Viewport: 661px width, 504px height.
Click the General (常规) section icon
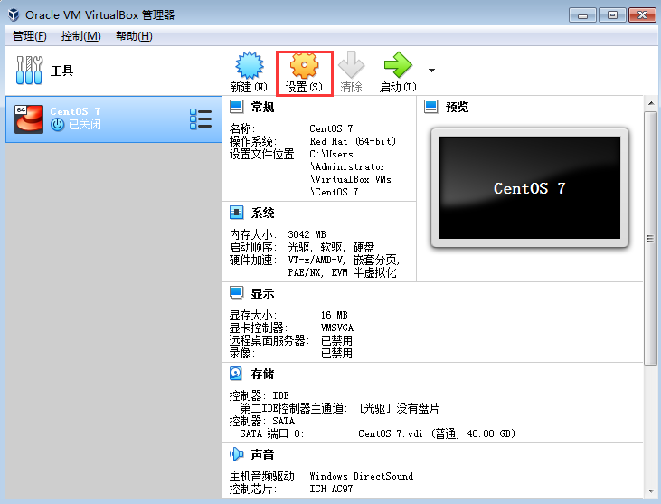click(x=237, y=107)
